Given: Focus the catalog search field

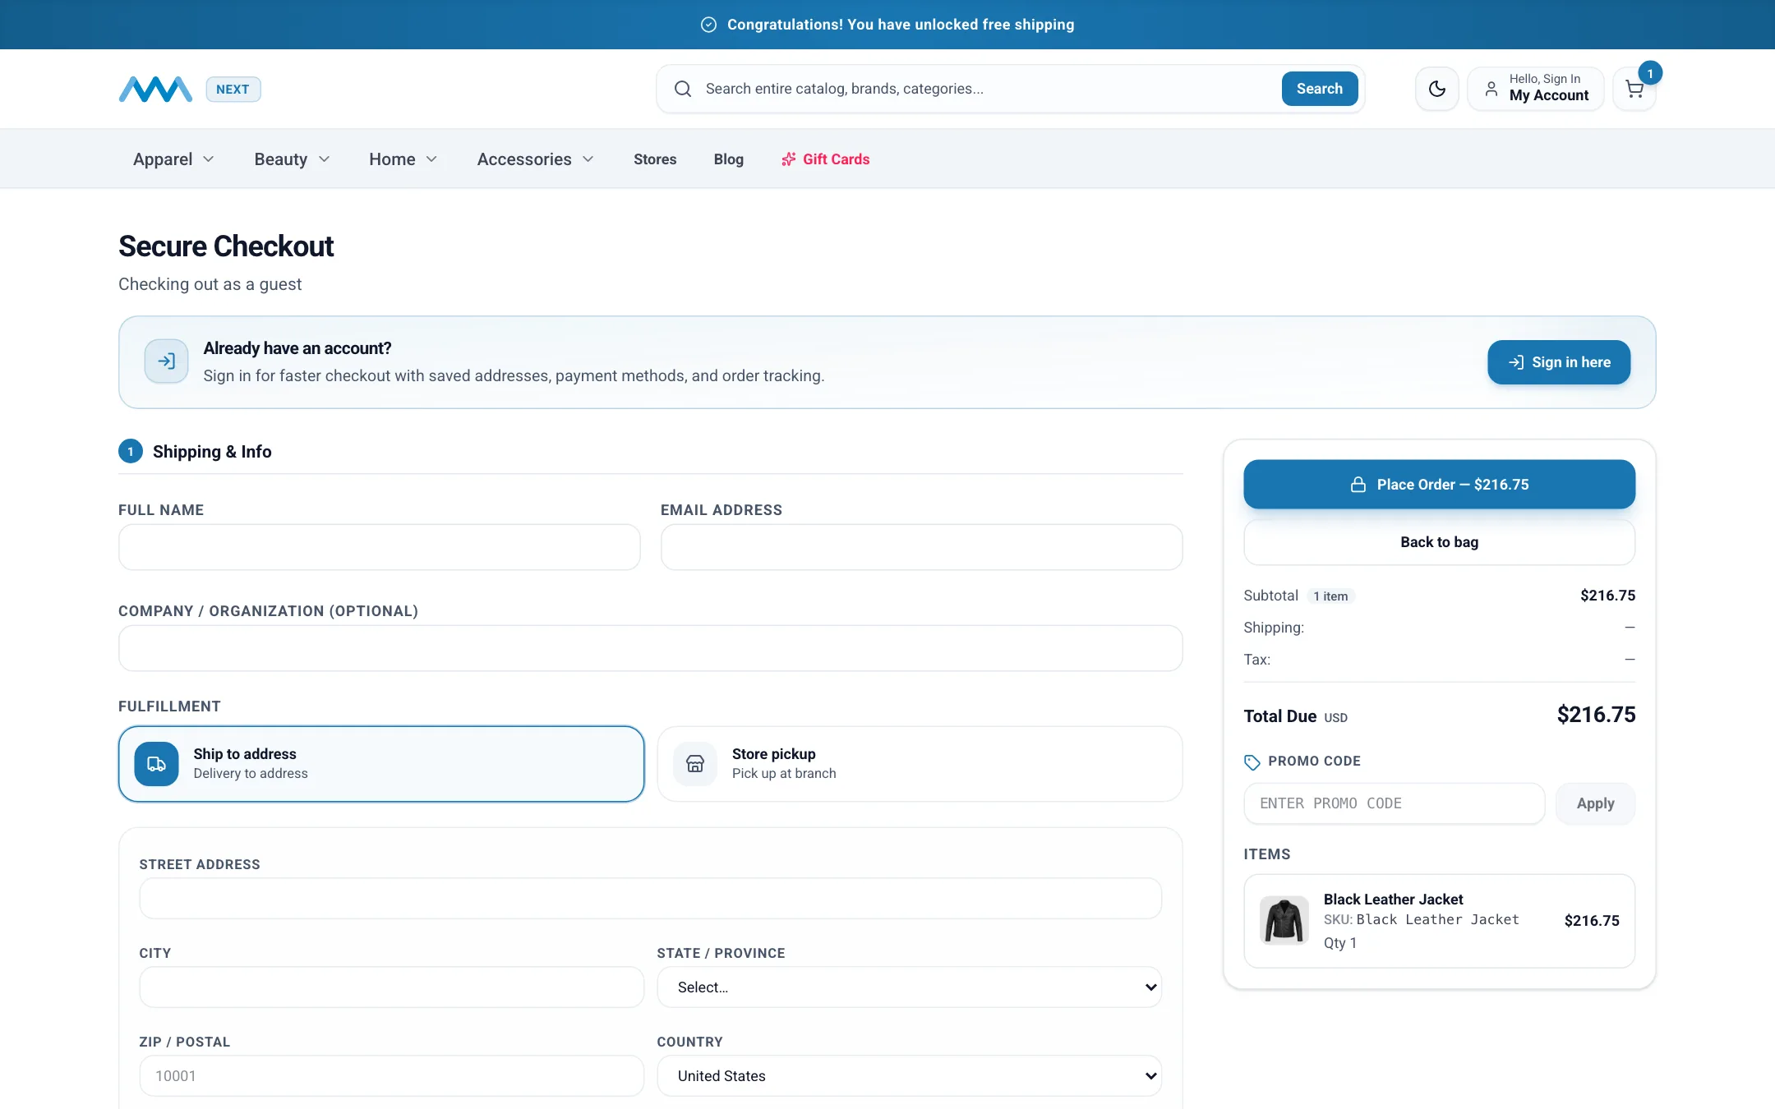Looking at the screenshot, I should (x=986, y=89).
